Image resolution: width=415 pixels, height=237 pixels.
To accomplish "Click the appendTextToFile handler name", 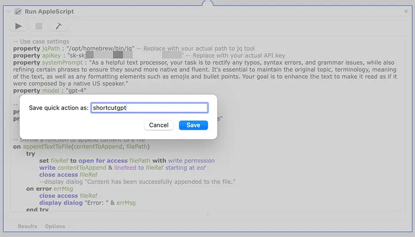I will pos(47,146).
